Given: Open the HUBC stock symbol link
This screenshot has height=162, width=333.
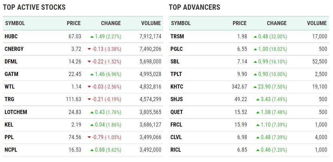Looking at the screenshot, I should click(x=11, y=37).
